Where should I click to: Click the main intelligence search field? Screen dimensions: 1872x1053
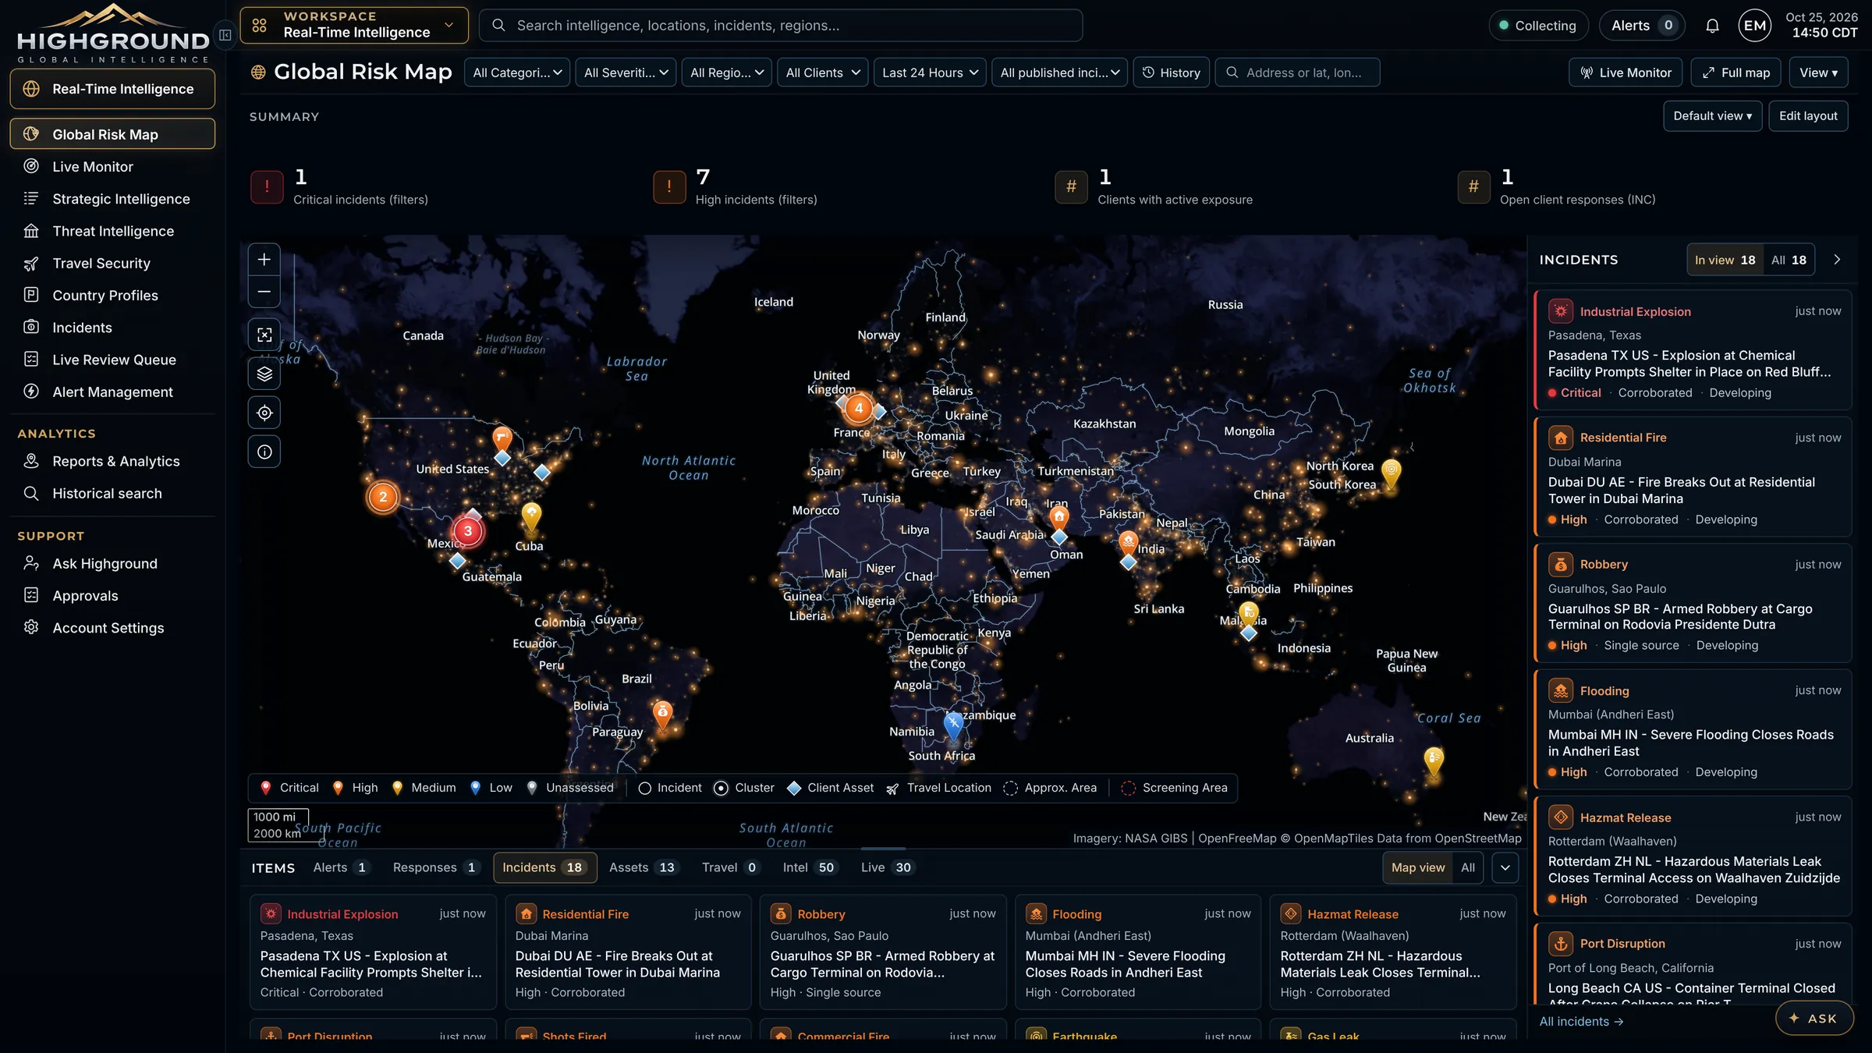[x=780, y=26]
